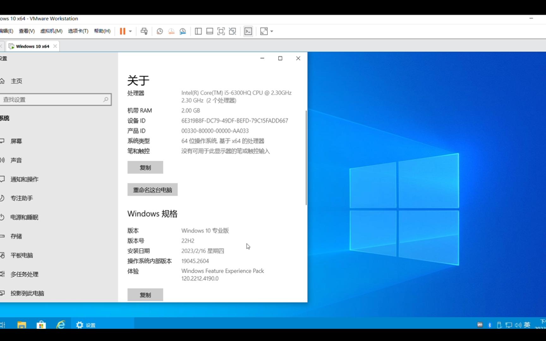Click the Bluetooth icon in system tray
Image resolution: width=546 pixels, height=341 pixels.
coord(489,325)
